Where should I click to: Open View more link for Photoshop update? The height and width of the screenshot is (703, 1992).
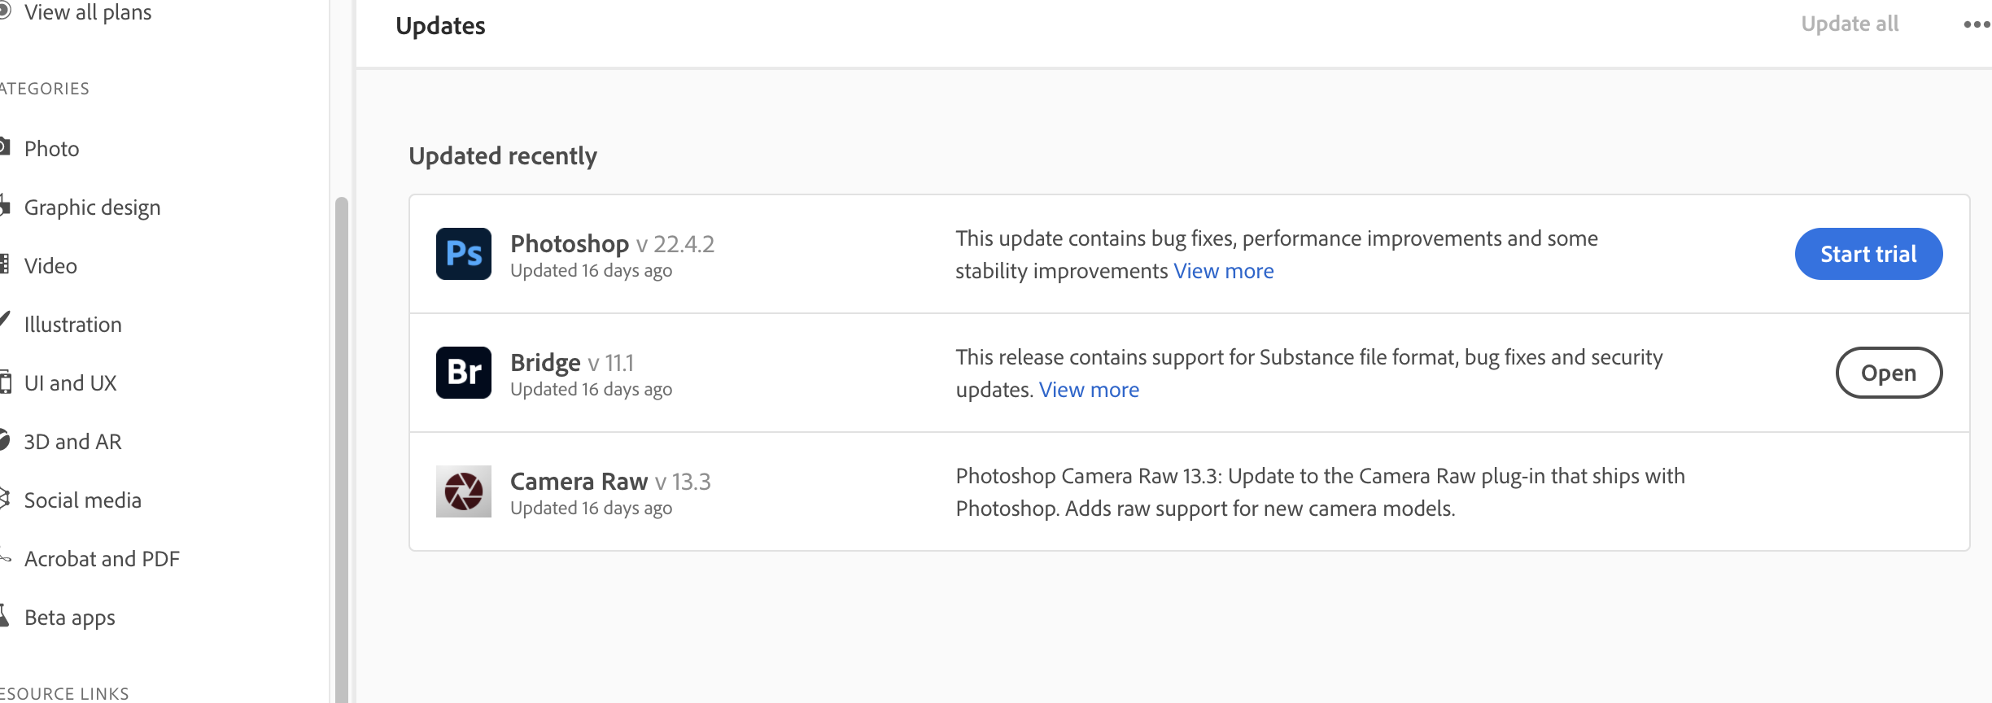[1223, 271]
